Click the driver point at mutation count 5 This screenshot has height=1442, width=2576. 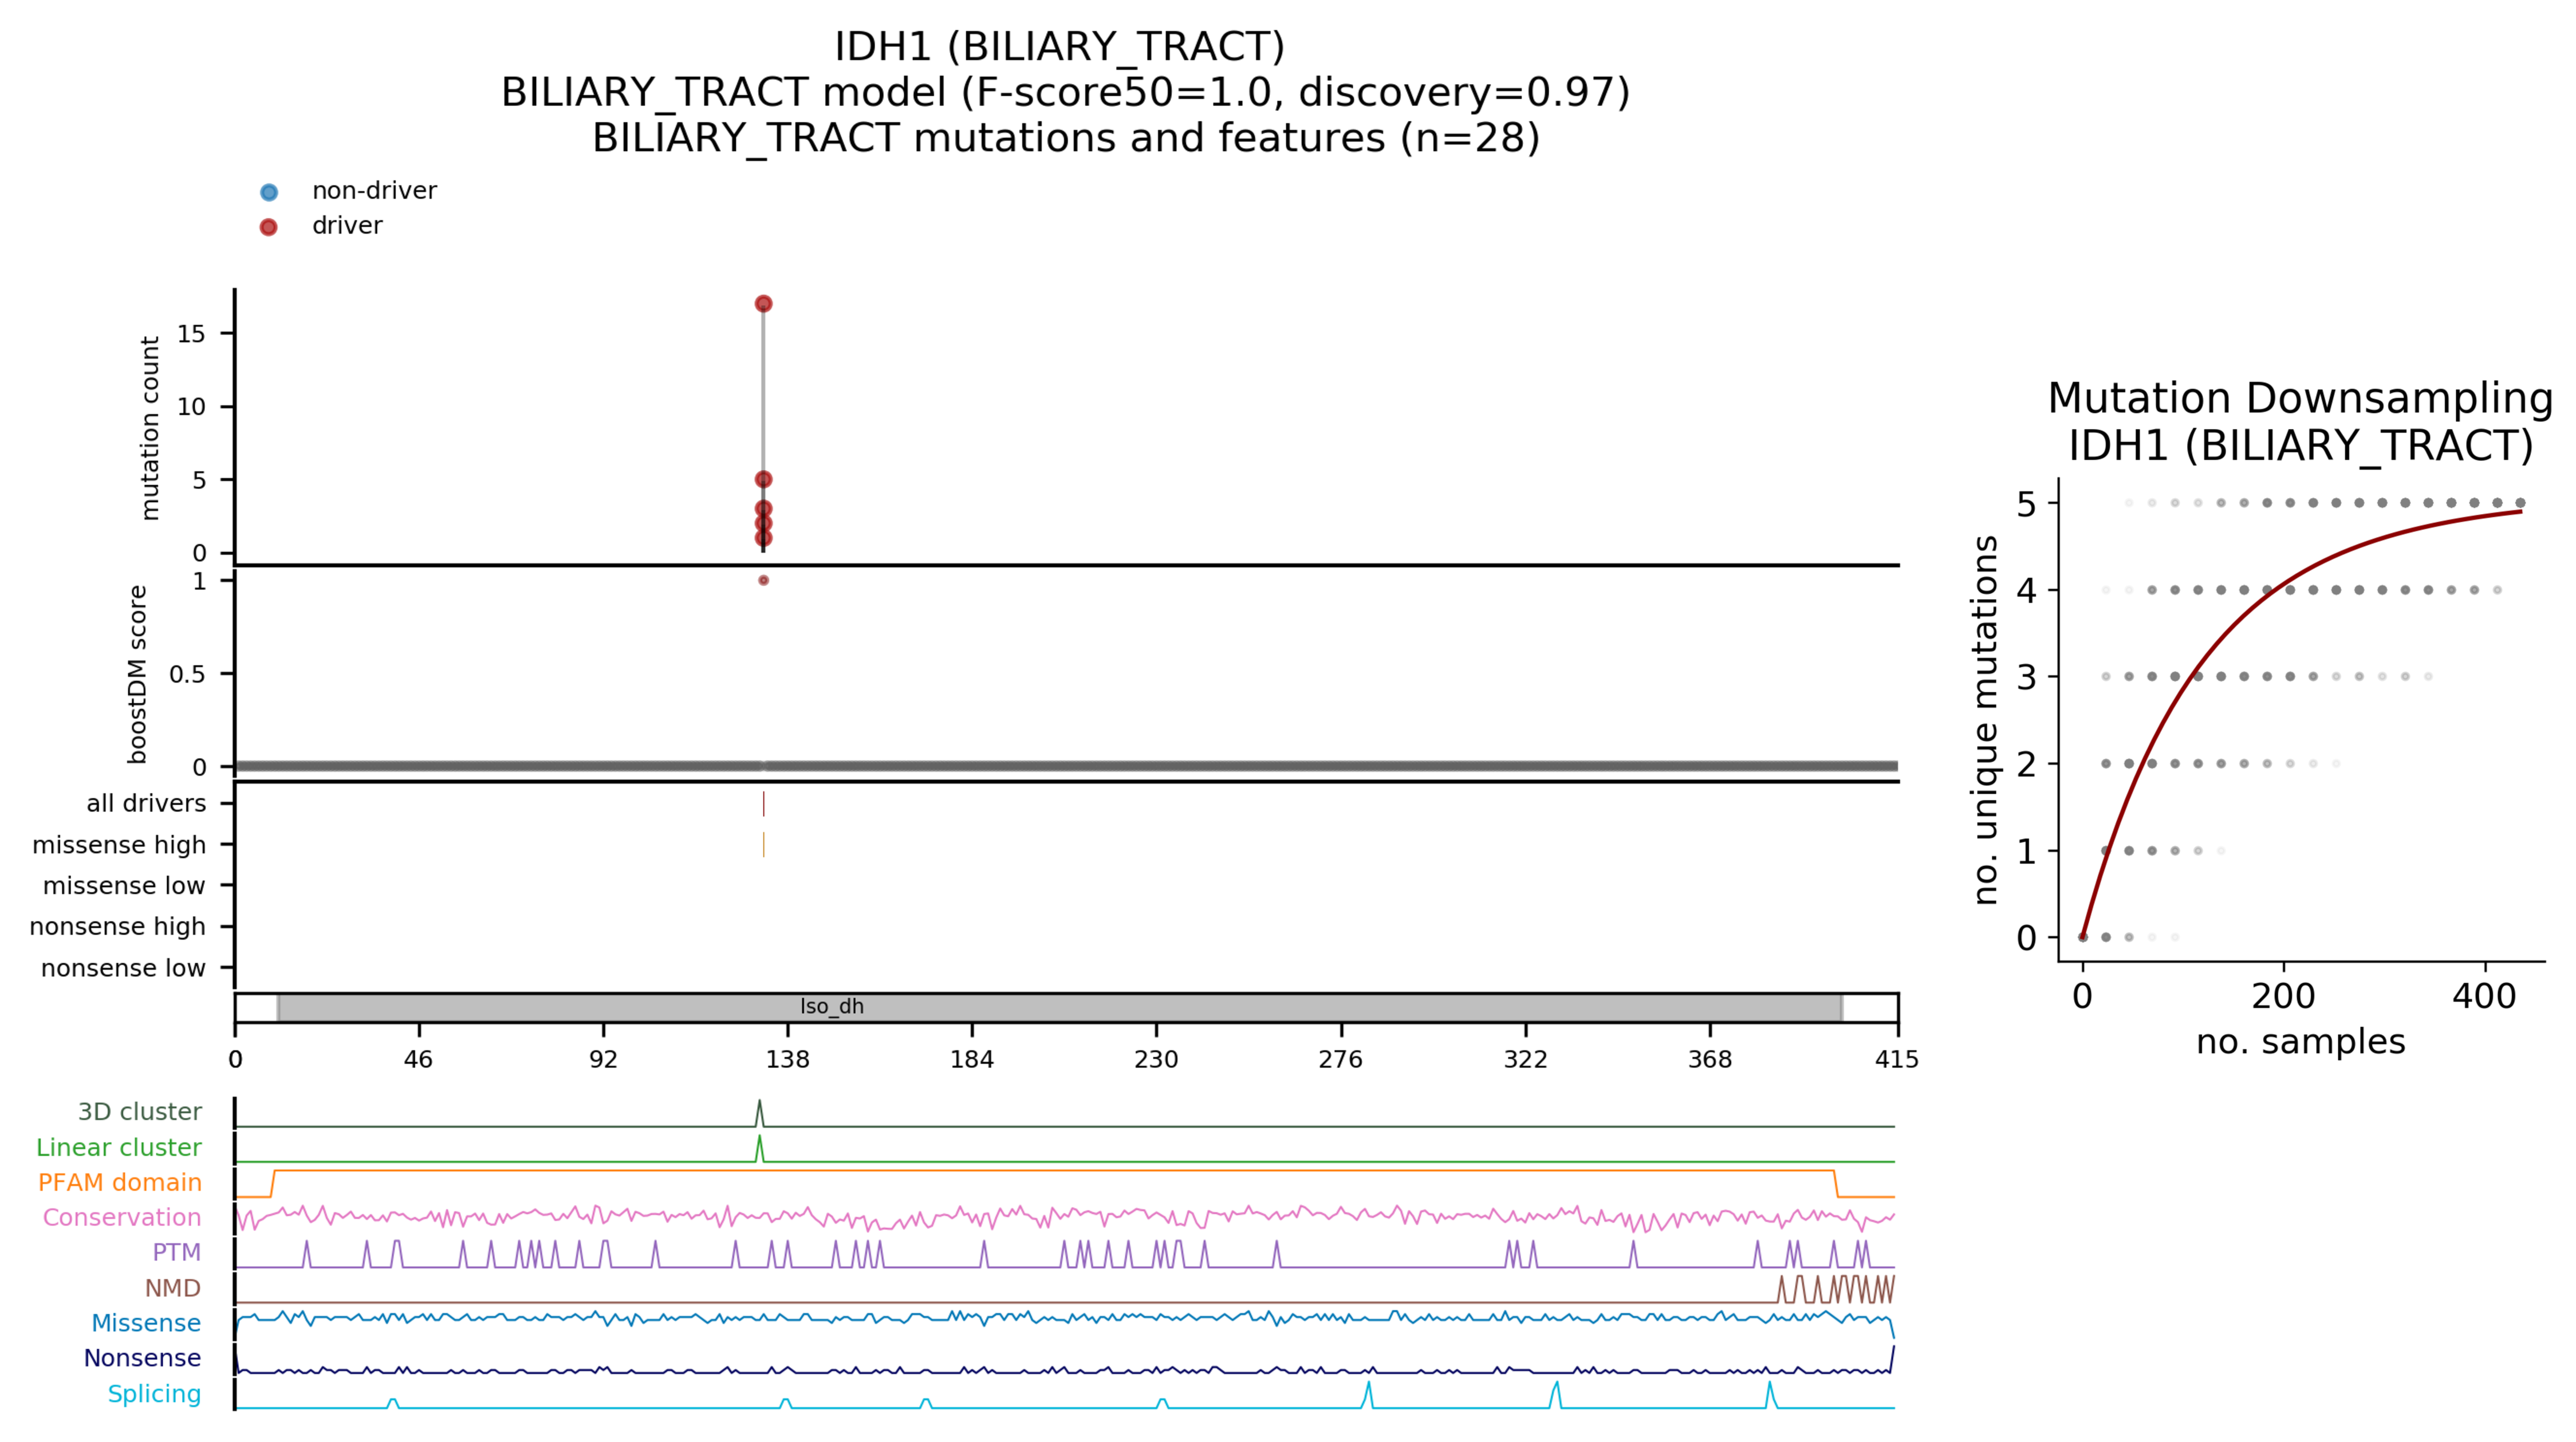click(763, 480)
